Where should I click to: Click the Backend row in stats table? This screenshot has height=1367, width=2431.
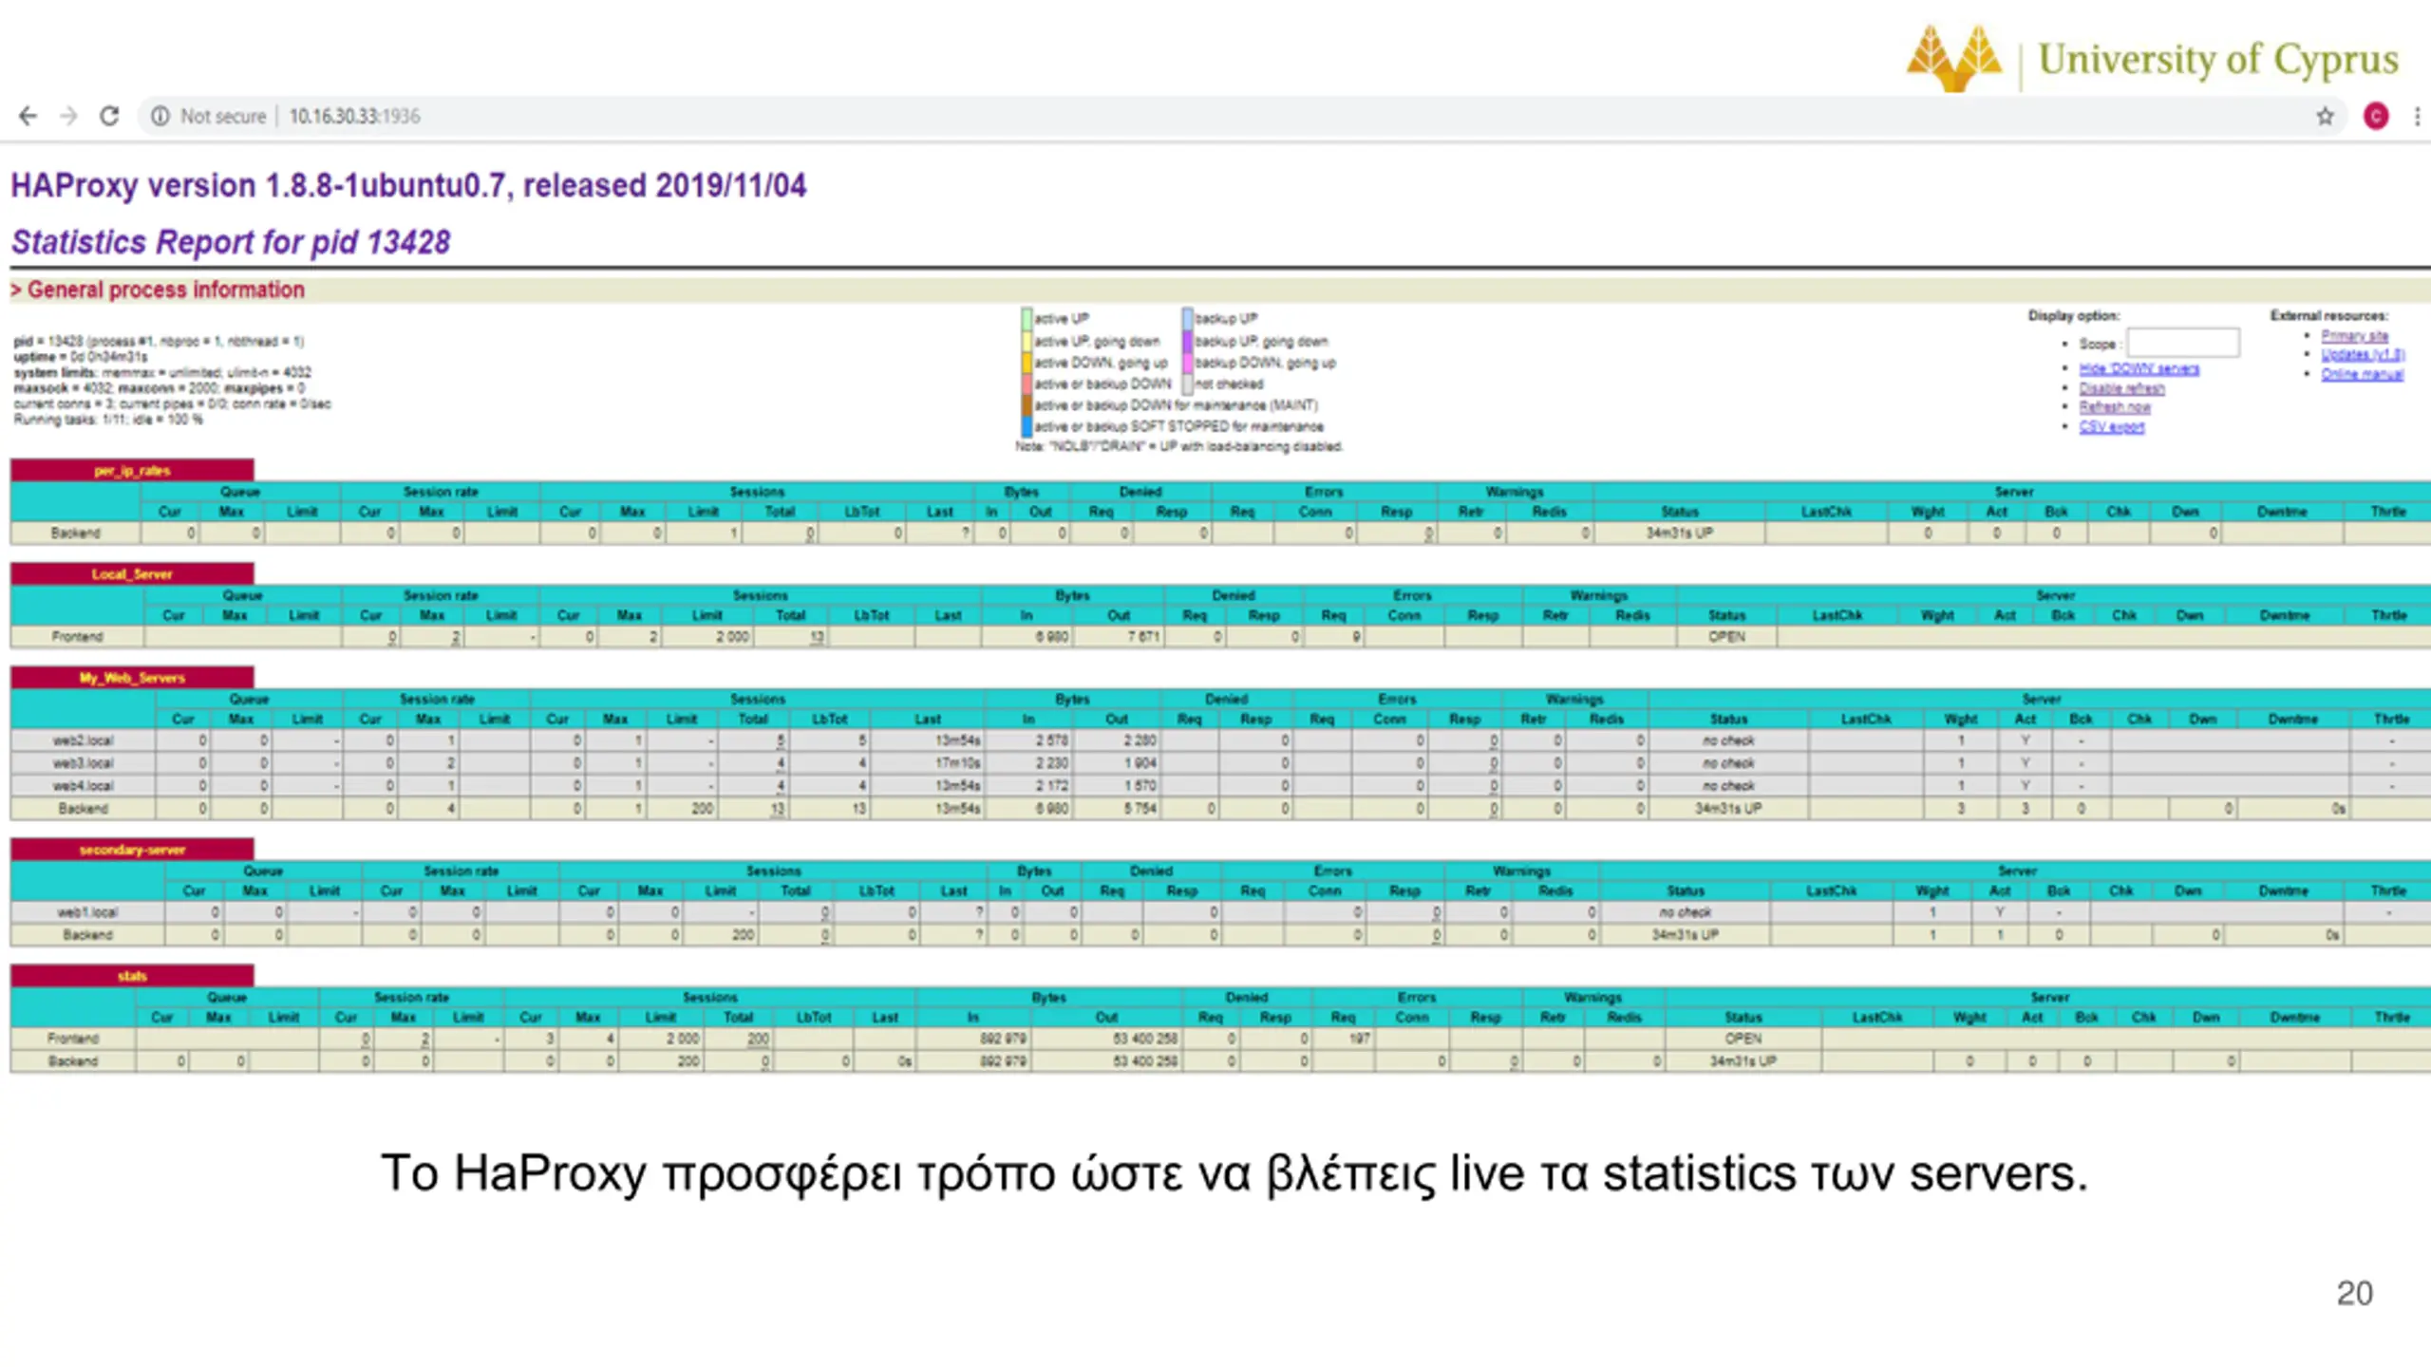(x=1220, y=1060)
